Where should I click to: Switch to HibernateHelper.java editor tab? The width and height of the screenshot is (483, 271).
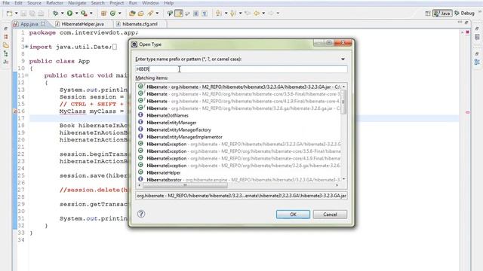[x=82, y=23]
